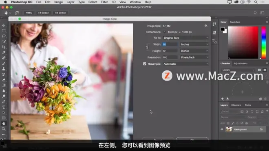Open Image Size dialog gear settings
The height and width of the screenshot is (151, 269).
206,26
